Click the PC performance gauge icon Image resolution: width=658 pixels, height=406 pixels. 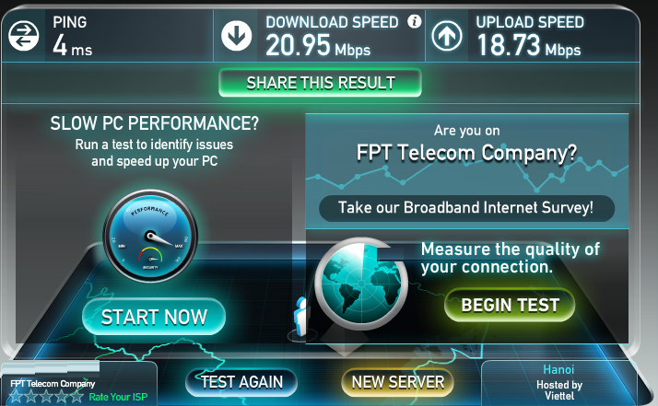150,236
